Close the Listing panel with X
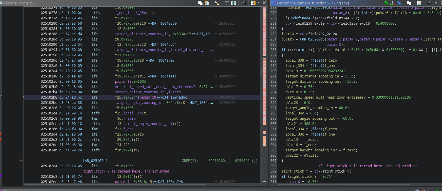Viewport: 442px width, 191px height. [x=264, y=3]
